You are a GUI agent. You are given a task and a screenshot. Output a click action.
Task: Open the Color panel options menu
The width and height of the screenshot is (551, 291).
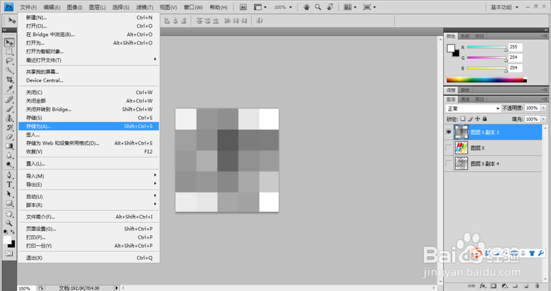point(544,36)
